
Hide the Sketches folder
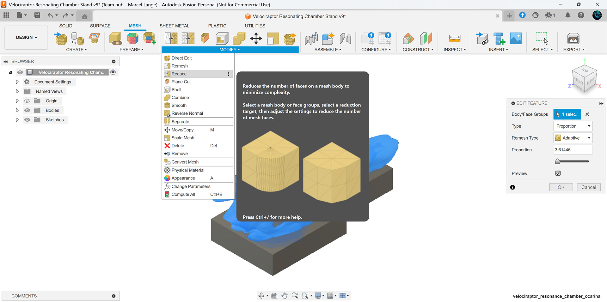(x=27, y=120)
